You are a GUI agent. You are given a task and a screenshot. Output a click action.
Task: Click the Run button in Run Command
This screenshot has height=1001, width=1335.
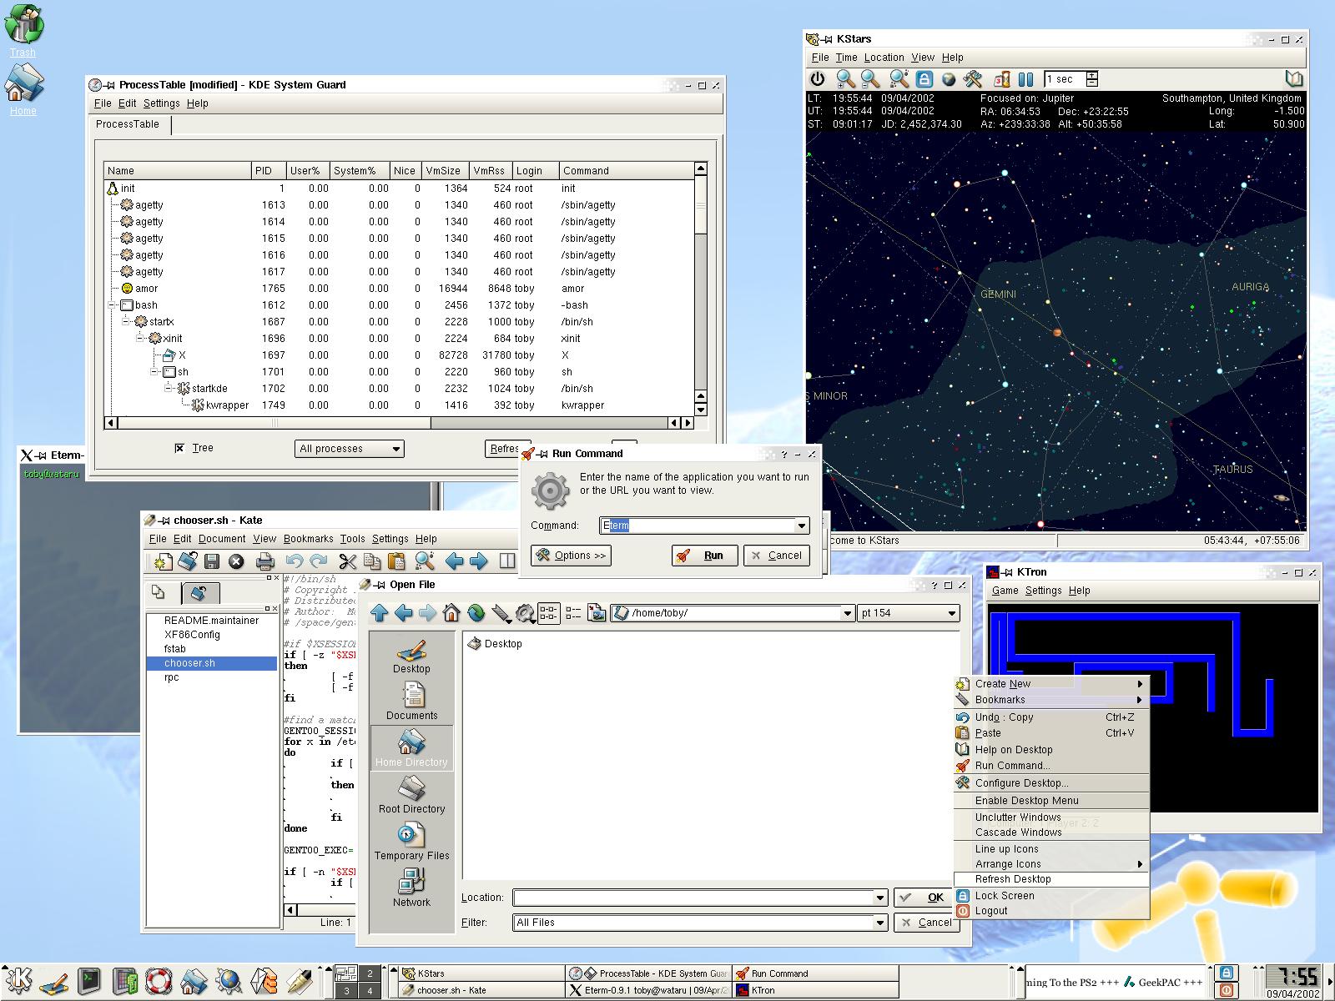pyautogui.click(x=705, y=556)
